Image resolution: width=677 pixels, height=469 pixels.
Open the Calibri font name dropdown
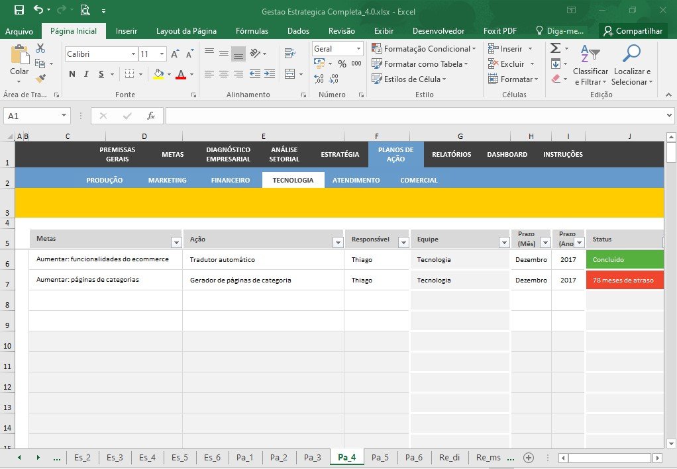click(x=133, y=54)
